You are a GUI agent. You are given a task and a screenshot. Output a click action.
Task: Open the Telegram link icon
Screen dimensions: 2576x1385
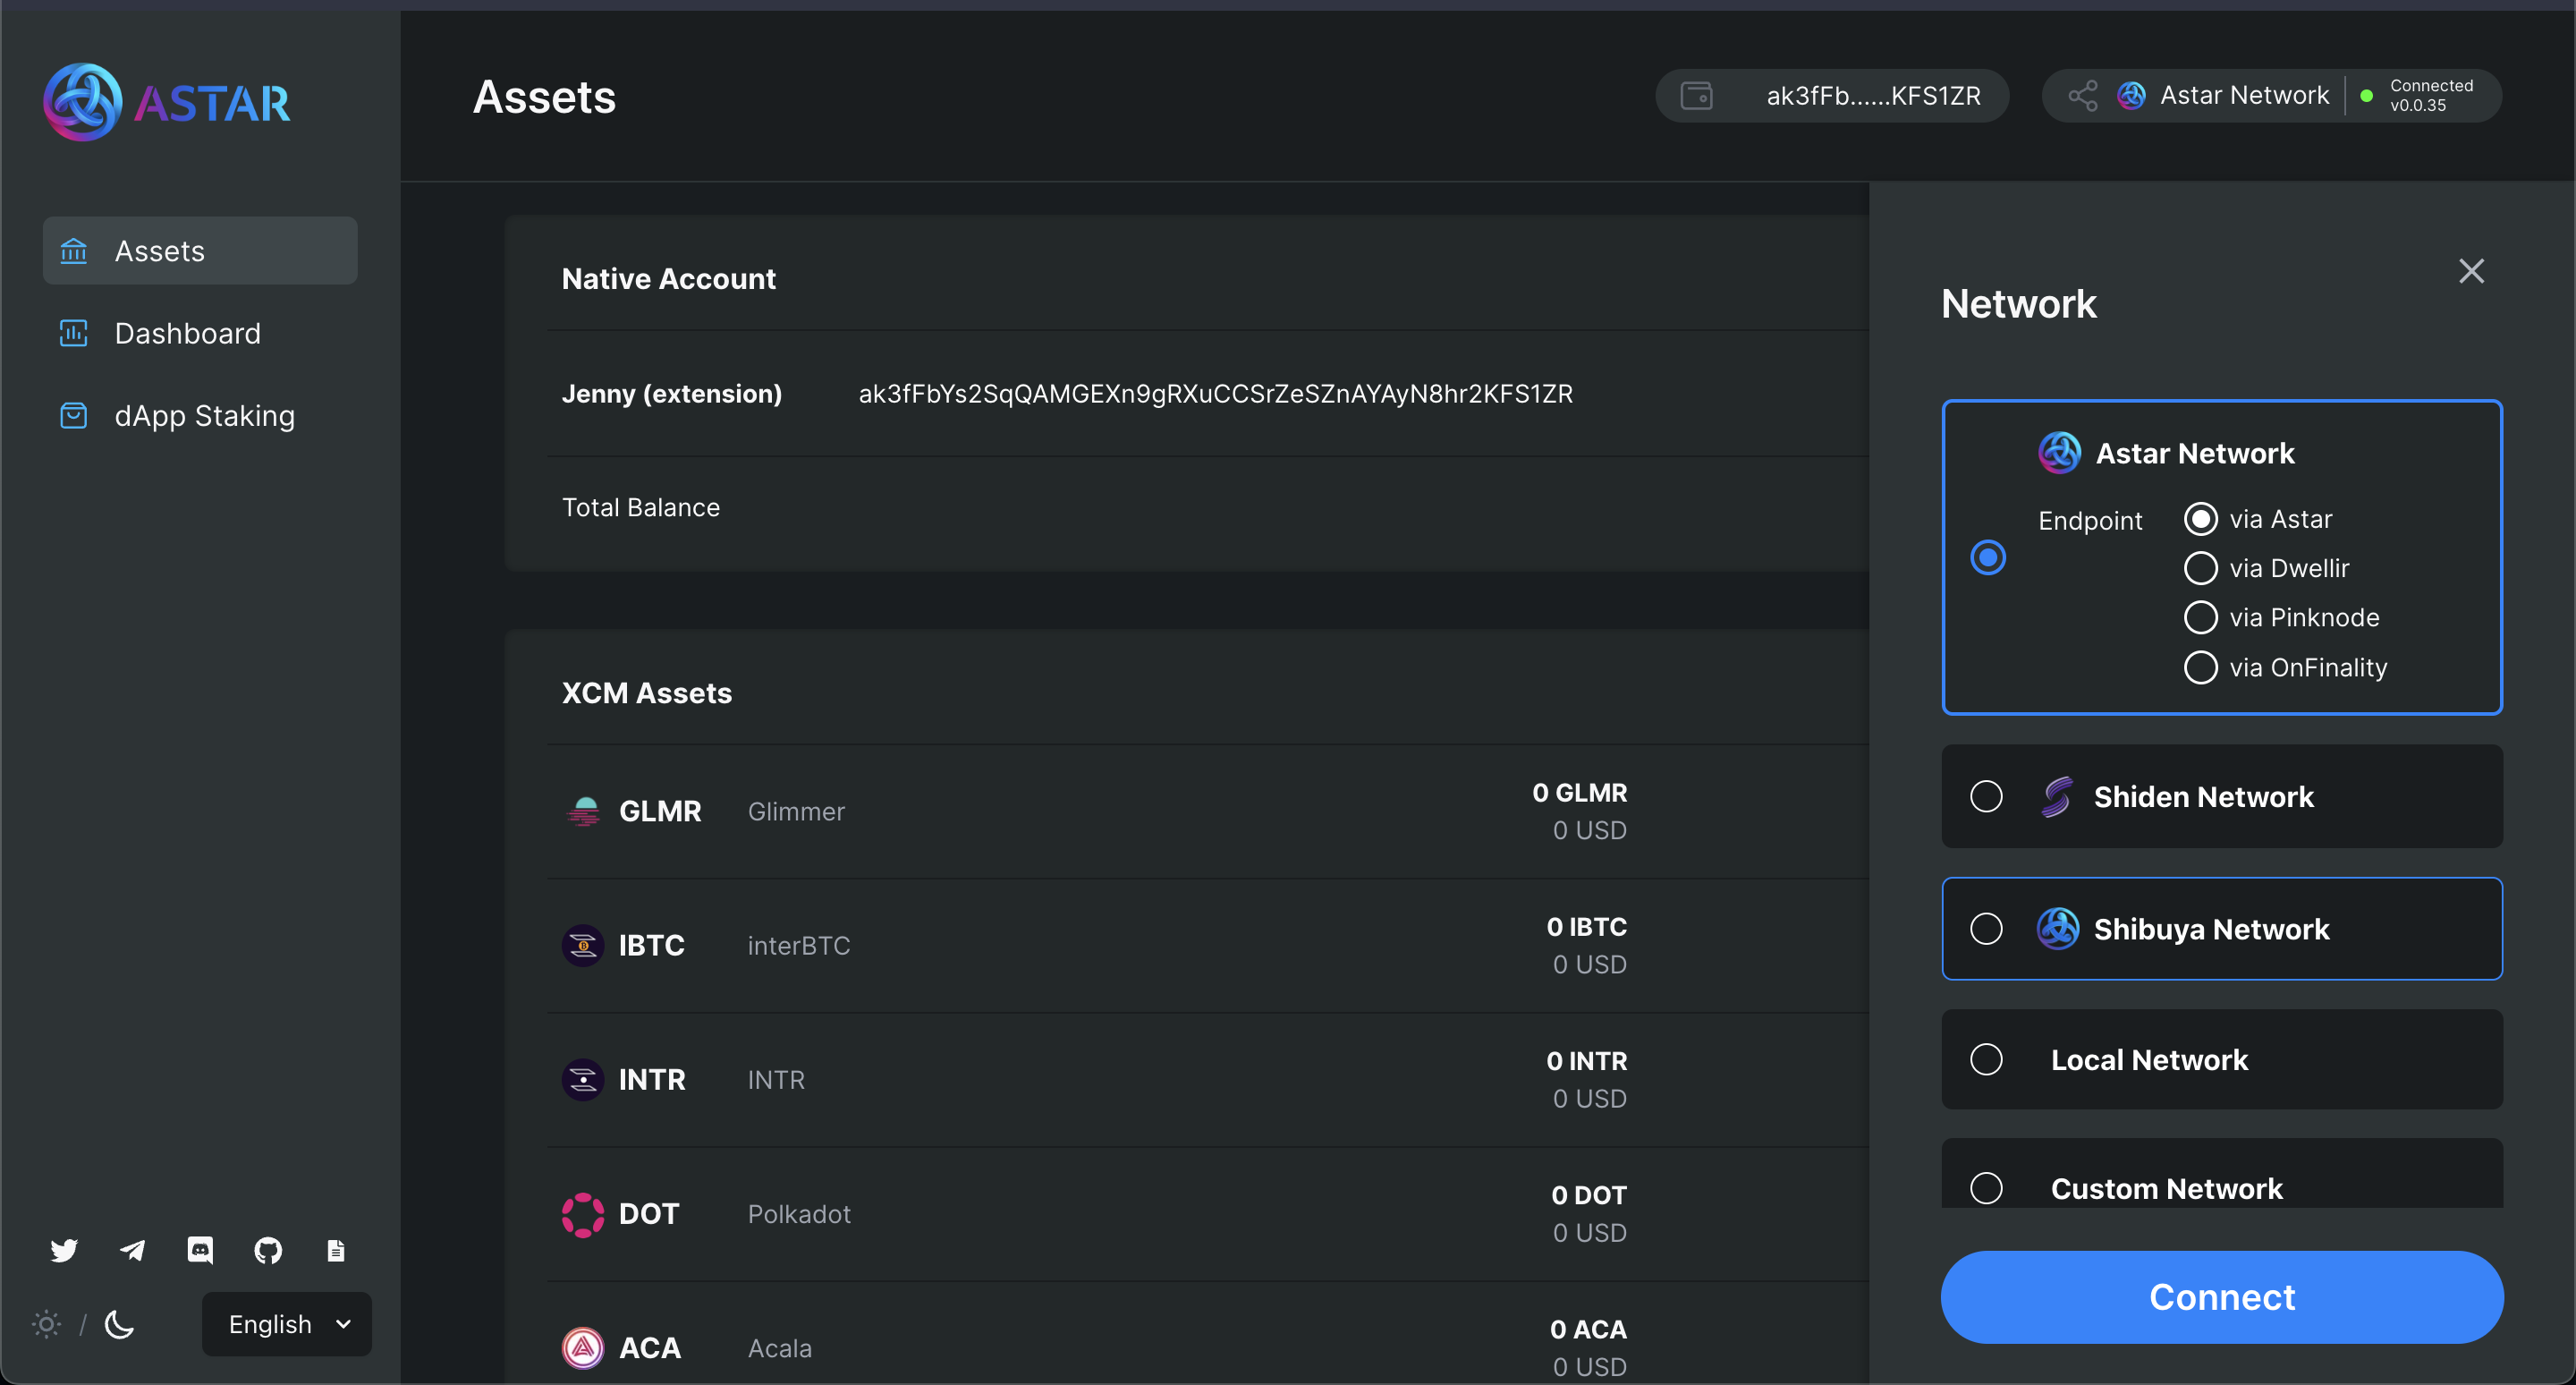(x=132, y=1250)
